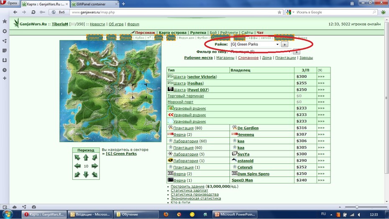The image size is (389, 219).
Task: Open Microsoft PowerPoint from the taskbar
Action: tap(235, 214)
